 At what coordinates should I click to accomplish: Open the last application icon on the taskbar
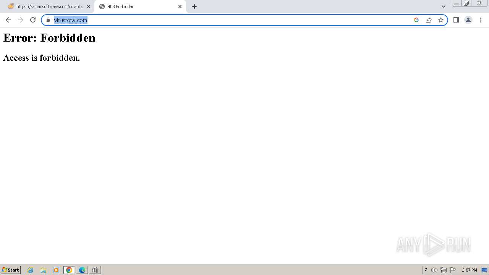tap(95, 270)
